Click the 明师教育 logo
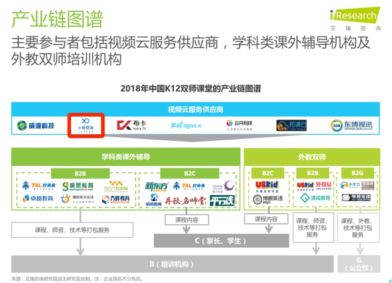Viewport: 392px width, 283px height. pyautogui.click(x=154, y=200)
